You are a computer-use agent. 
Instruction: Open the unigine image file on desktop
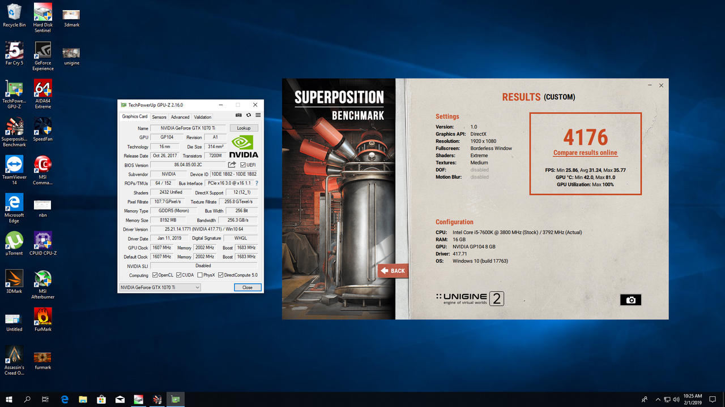(x=71, y=56)
